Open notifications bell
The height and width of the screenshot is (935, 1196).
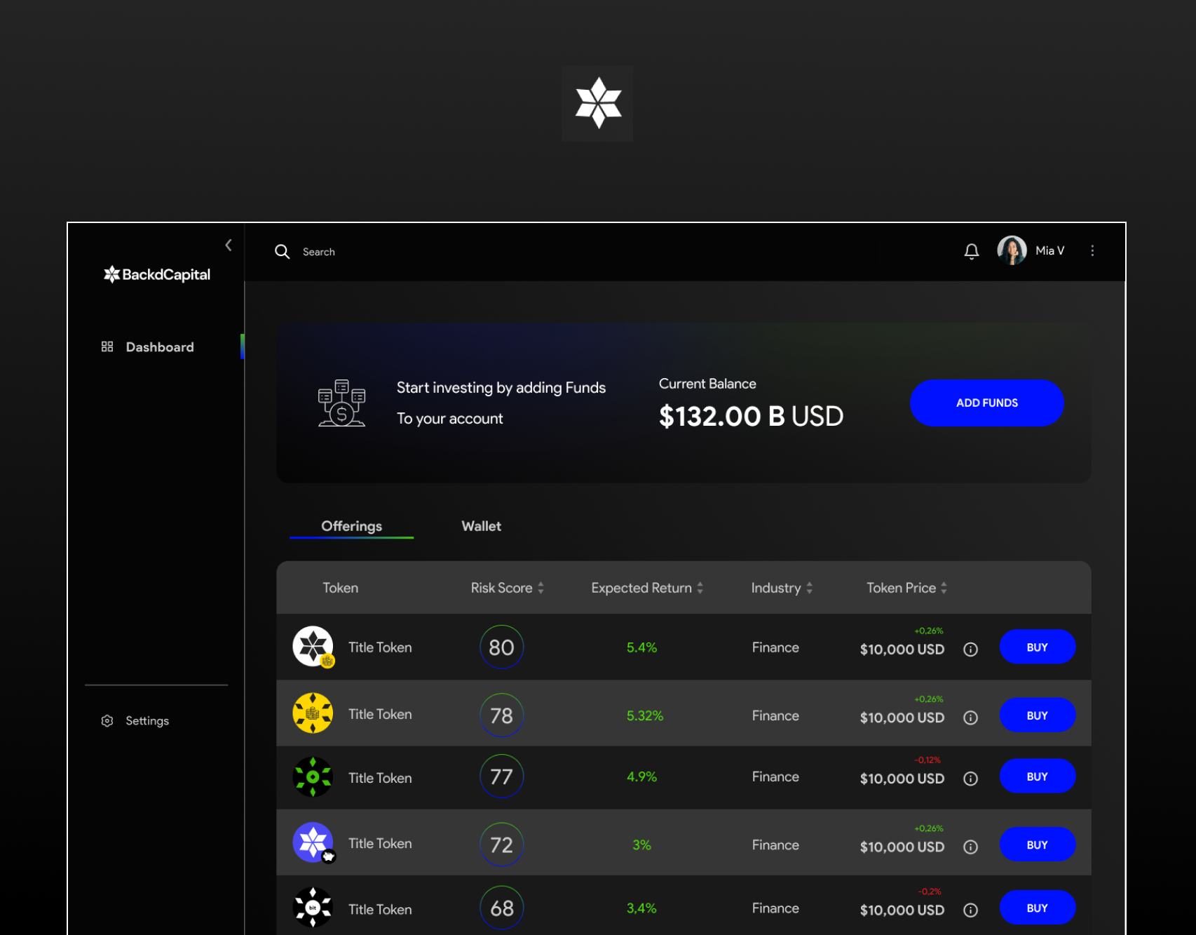click(x=972, y=251)
